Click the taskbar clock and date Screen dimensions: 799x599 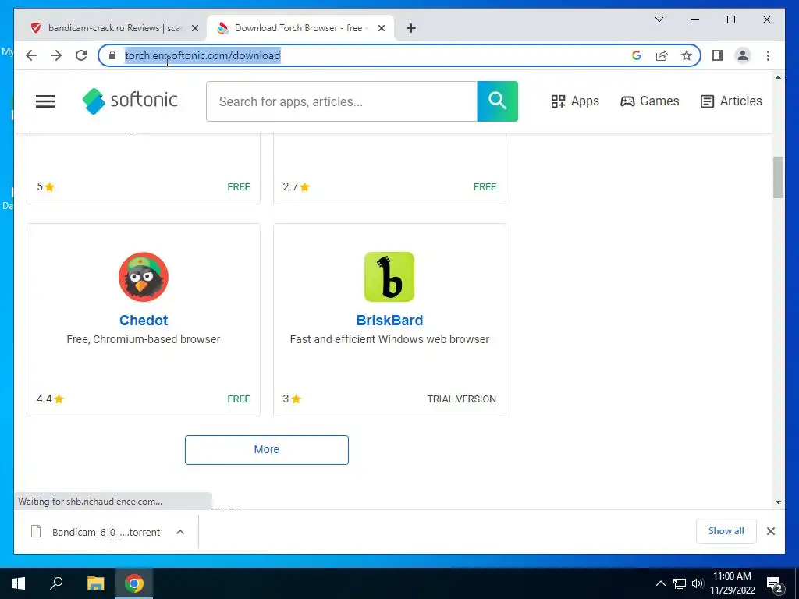point(732,583)
